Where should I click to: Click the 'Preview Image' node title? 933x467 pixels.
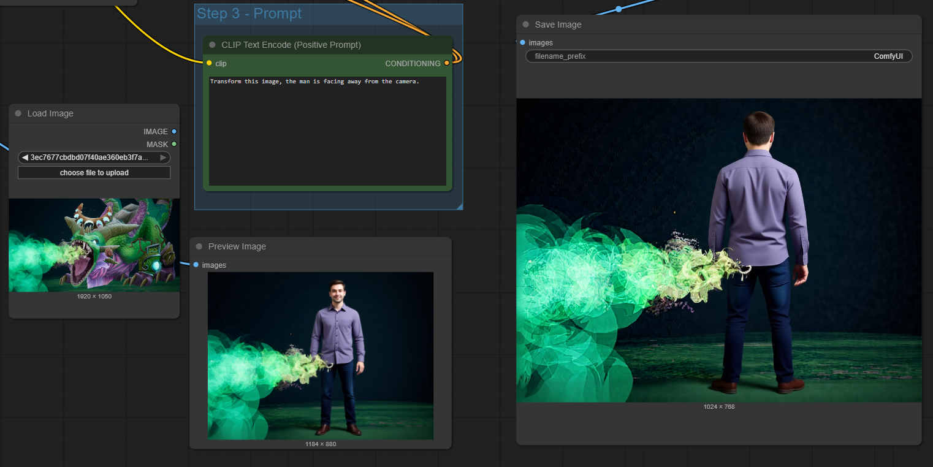(x=237, y=246)
